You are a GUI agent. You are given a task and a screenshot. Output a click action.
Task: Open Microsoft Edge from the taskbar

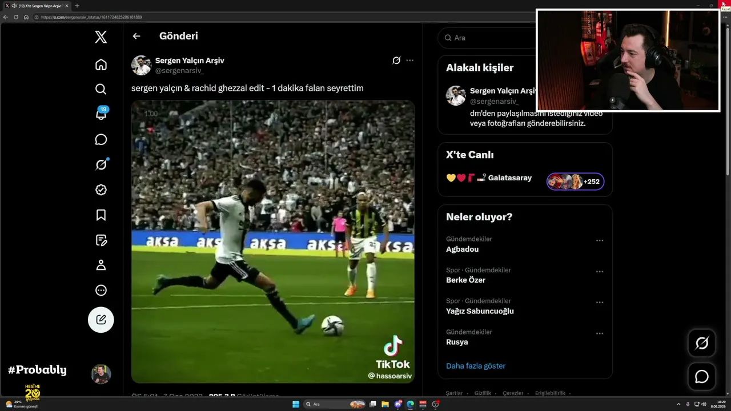tap(410, 404)
